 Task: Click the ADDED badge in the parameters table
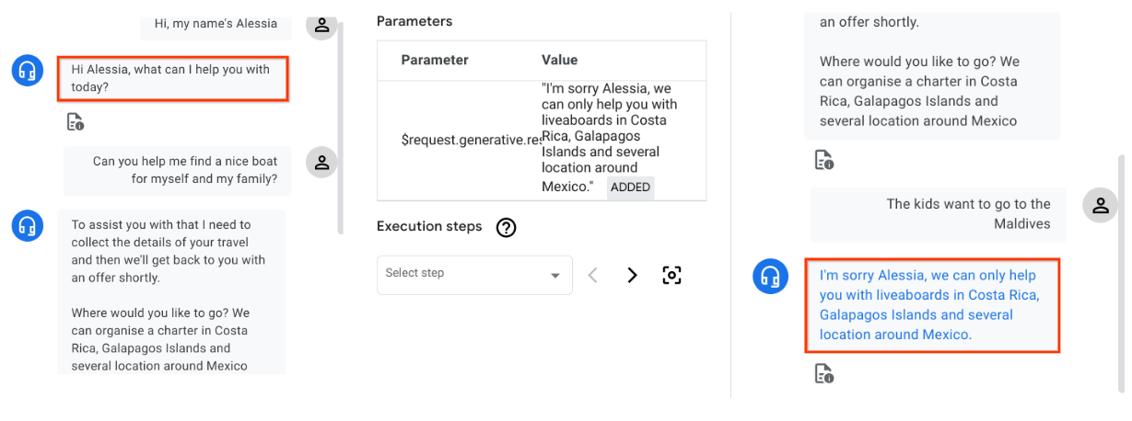pos(630,188)
